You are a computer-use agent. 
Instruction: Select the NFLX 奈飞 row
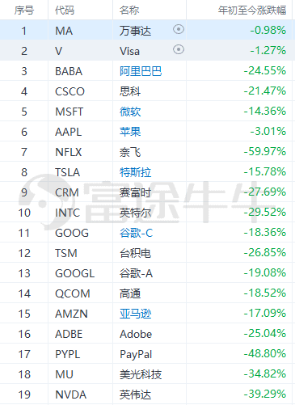click(147, 151)
